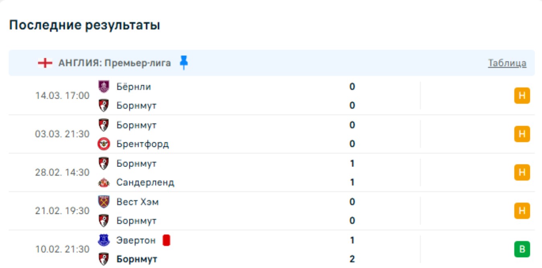Click the green В result badge
Viewport: 542px width, 268px height.
point(522,249)
